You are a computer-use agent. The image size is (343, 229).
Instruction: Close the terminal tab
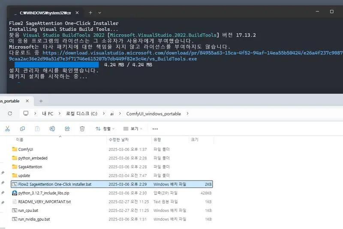tap(77, 13)
